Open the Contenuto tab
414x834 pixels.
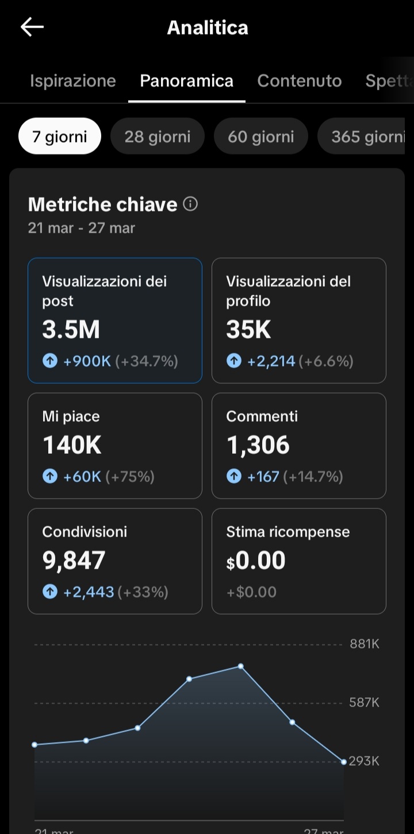[x=300, y=81]
